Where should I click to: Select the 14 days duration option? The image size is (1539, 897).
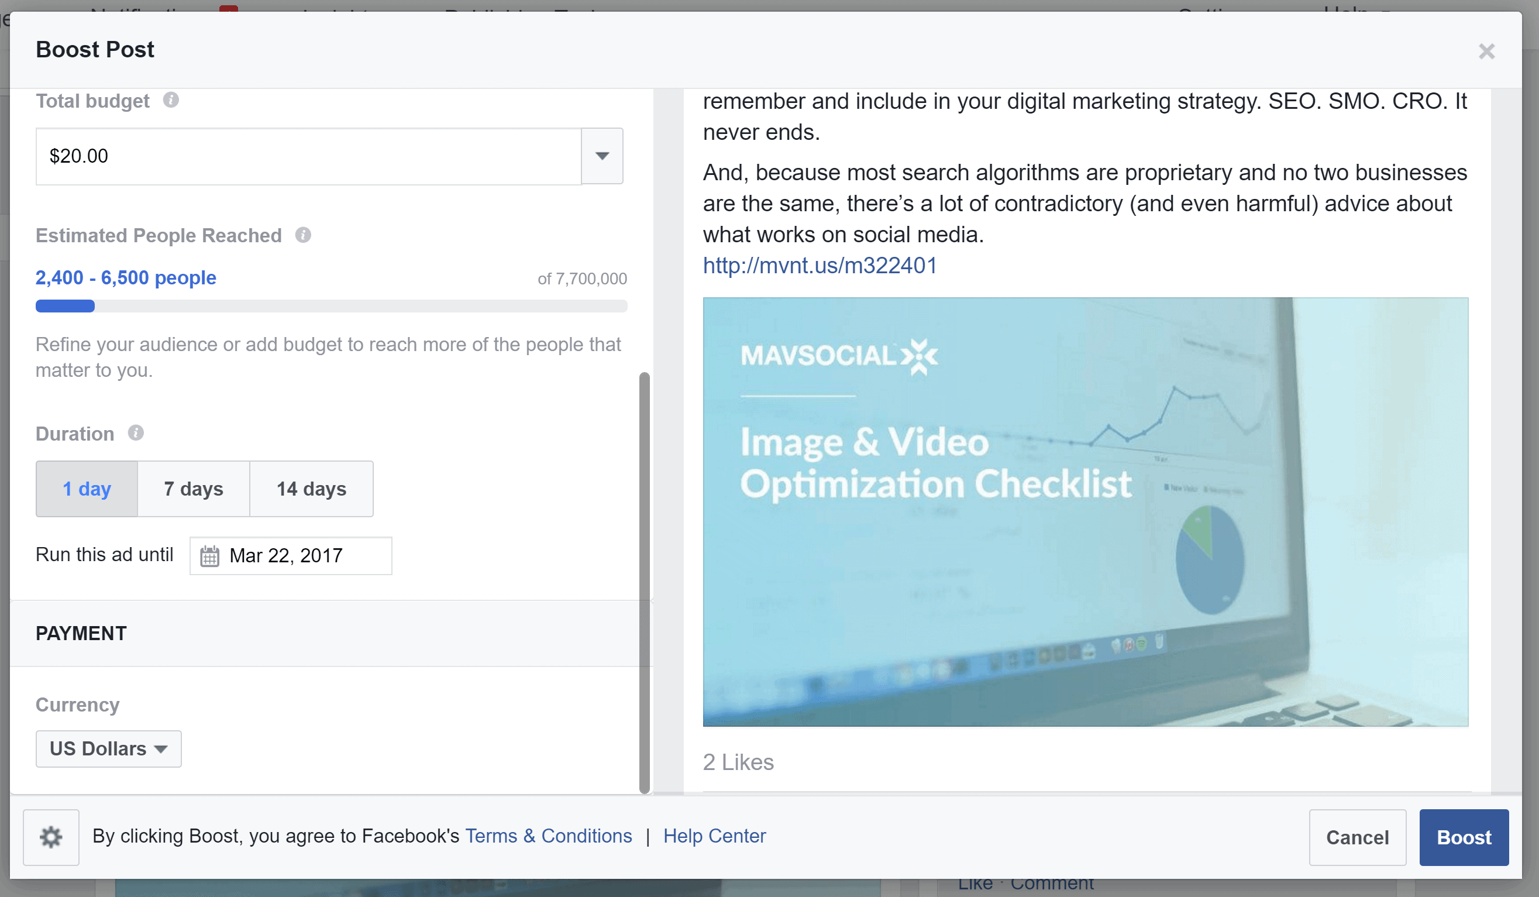[x=311, y=488]
